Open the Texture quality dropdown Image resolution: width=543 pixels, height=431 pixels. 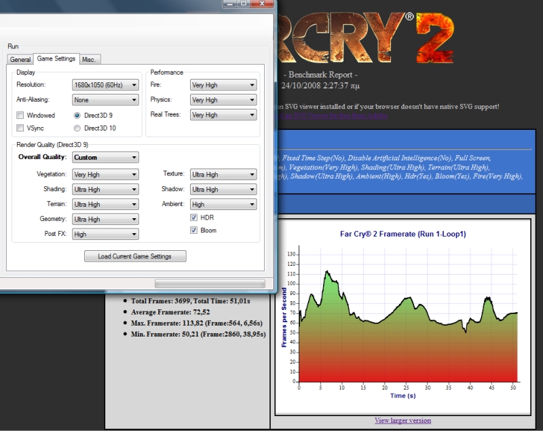[223, 175]
